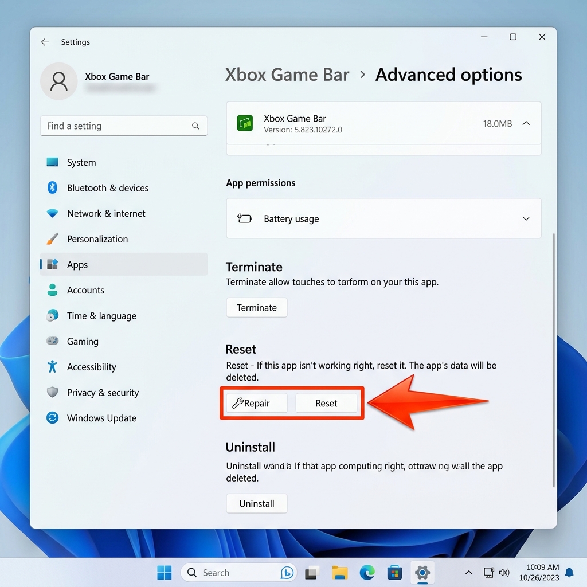Click the volume speaker tray icon
Image resolution: width=587 pixels, height=587 pixels.
click(504, 573)
